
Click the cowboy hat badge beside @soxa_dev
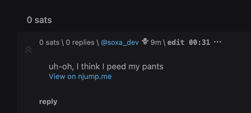click(x=145, y=42)
